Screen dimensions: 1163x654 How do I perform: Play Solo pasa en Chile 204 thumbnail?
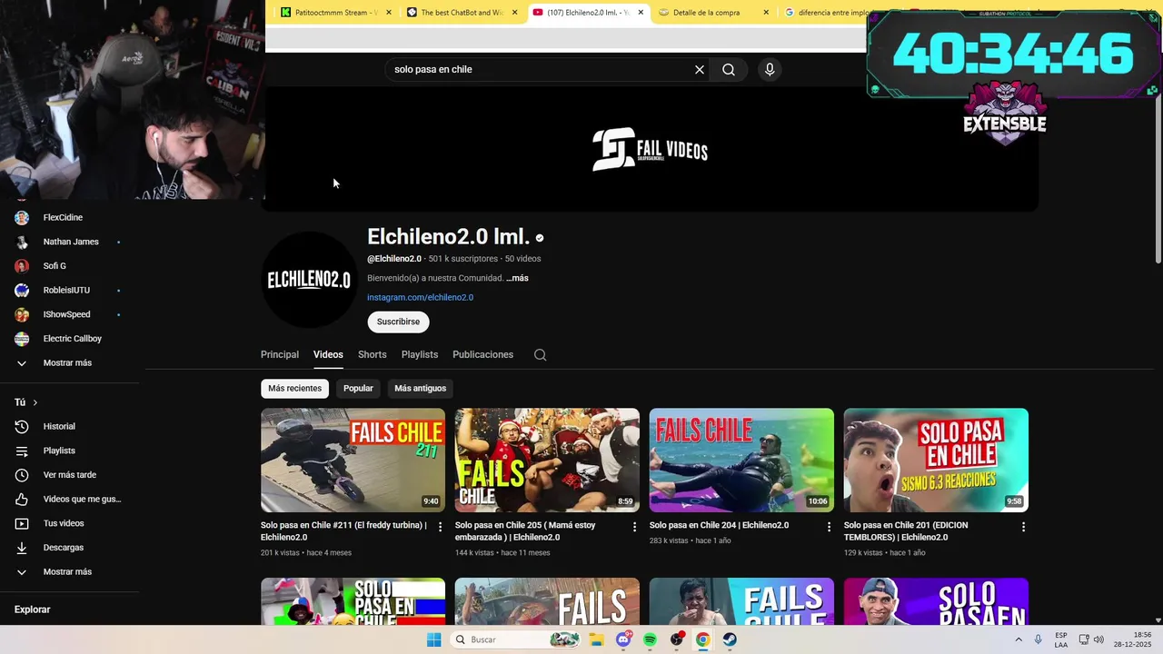(741, 461)
